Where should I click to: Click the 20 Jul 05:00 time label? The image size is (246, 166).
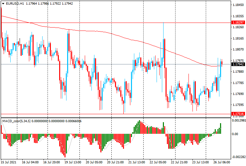pos(94,162)
